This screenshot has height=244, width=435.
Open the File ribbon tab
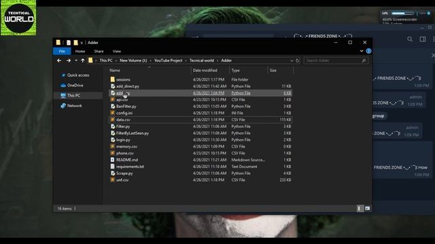click(x=62, y=52)
